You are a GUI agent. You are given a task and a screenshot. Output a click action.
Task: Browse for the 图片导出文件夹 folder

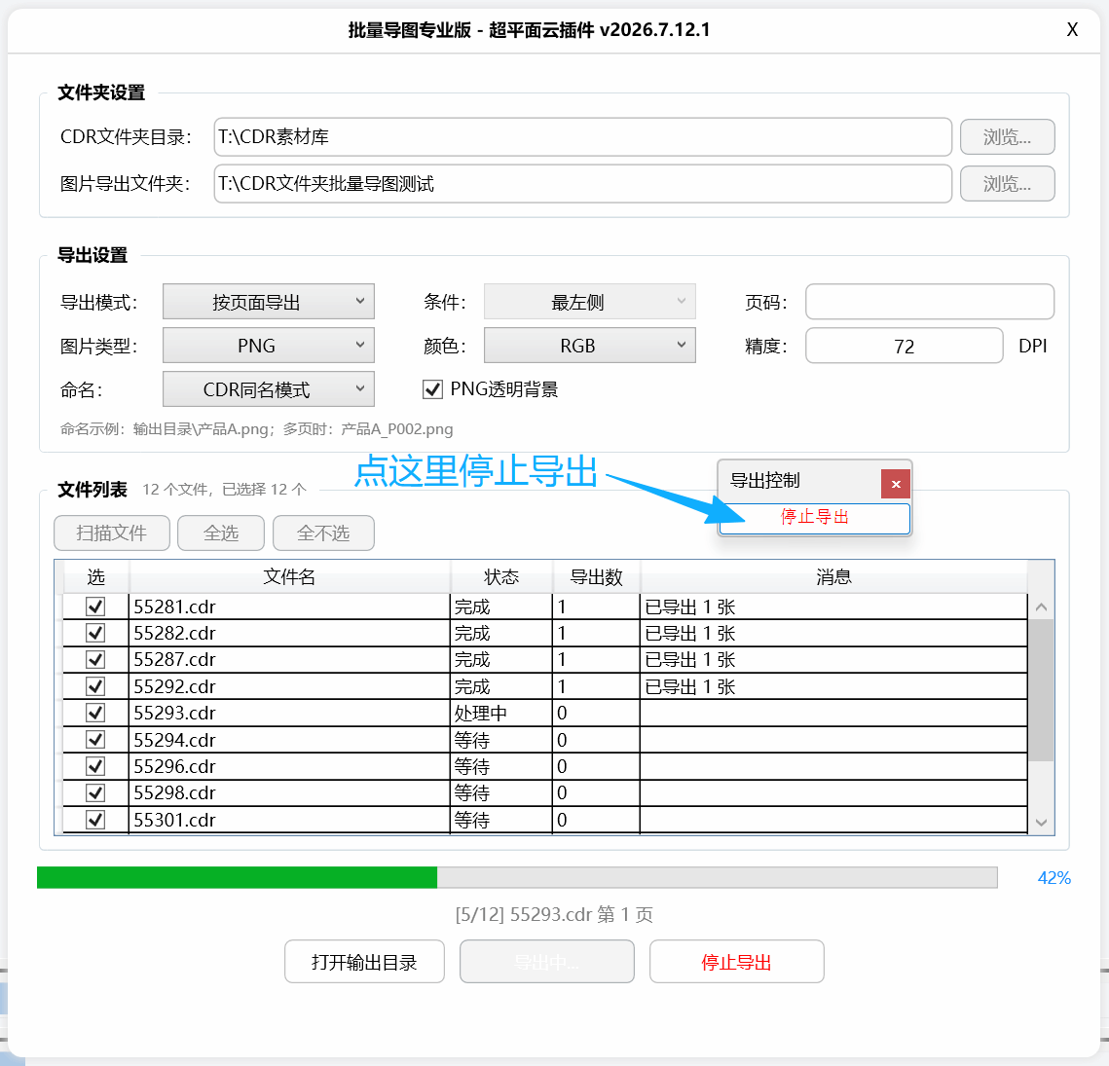pyautogui.click(x=1007, y=184)
